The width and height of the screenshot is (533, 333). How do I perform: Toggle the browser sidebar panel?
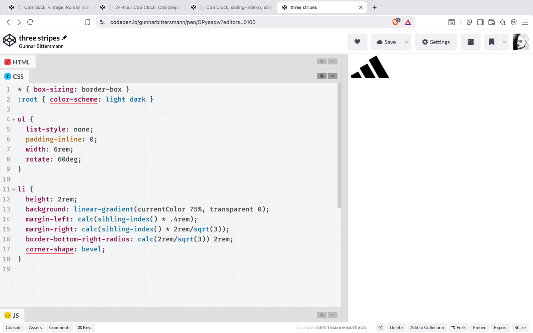tap(480, 22)
